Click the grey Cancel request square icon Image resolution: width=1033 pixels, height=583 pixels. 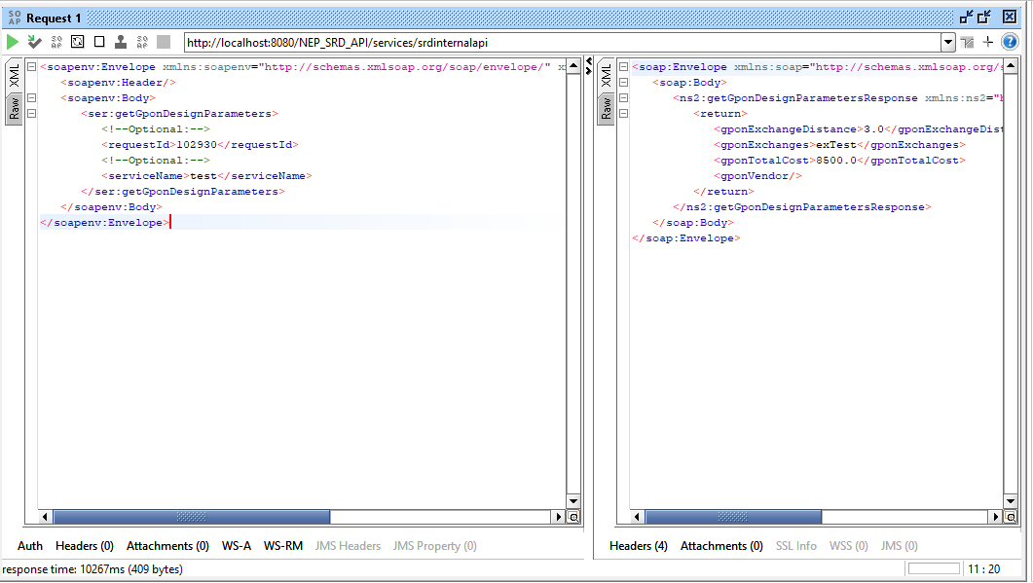tap(164, 42)
